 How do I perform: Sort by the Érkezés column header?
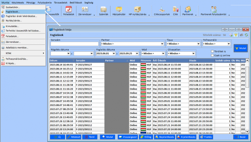(x=173, y=60)
